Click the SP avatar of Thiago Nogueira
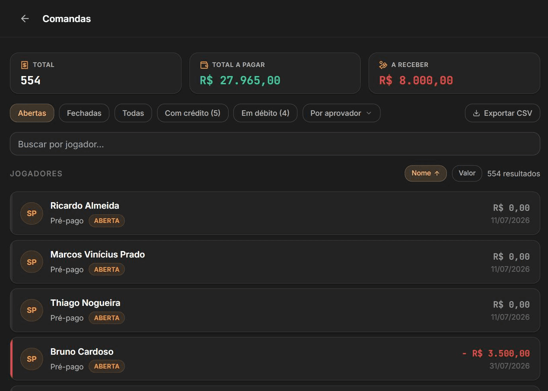 coord(32,310)
